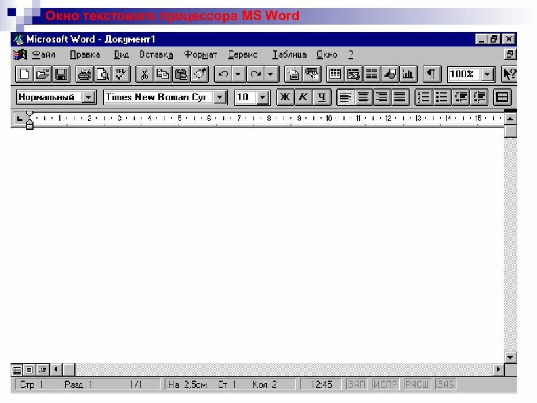Viewport: 537px width, 403px height.
Task: Open the Правка menu
Action: tap(85, 54)
